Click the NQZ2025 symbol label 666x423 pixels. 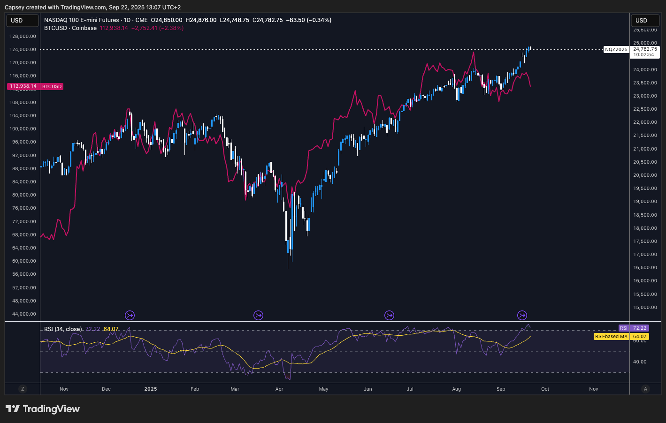616,50
